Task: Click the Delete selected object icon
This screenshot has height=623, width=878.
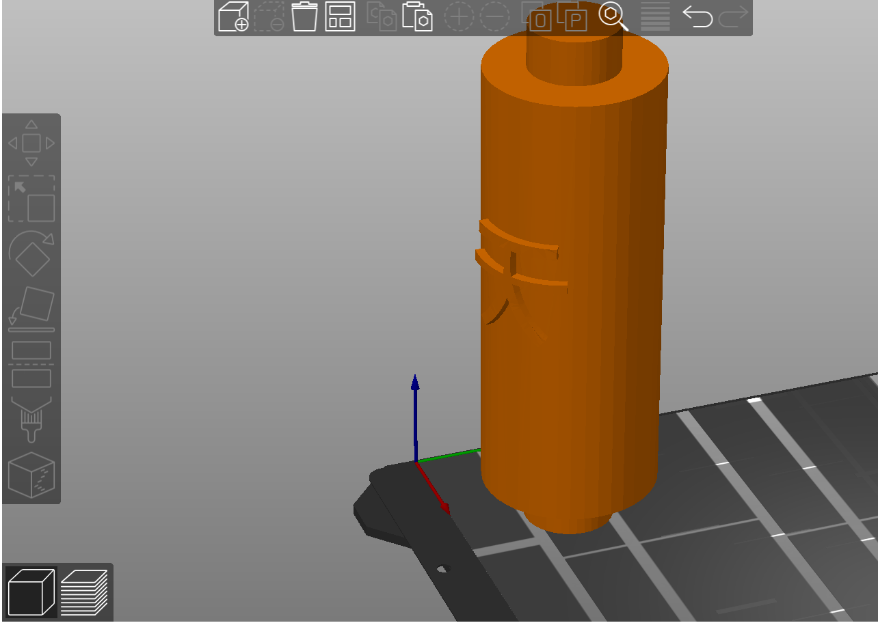Action: tap(269, 16)
